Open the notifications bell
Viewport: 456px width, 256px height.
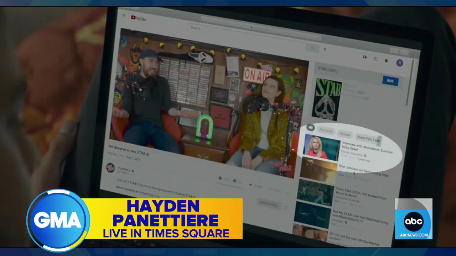[386, 60]
